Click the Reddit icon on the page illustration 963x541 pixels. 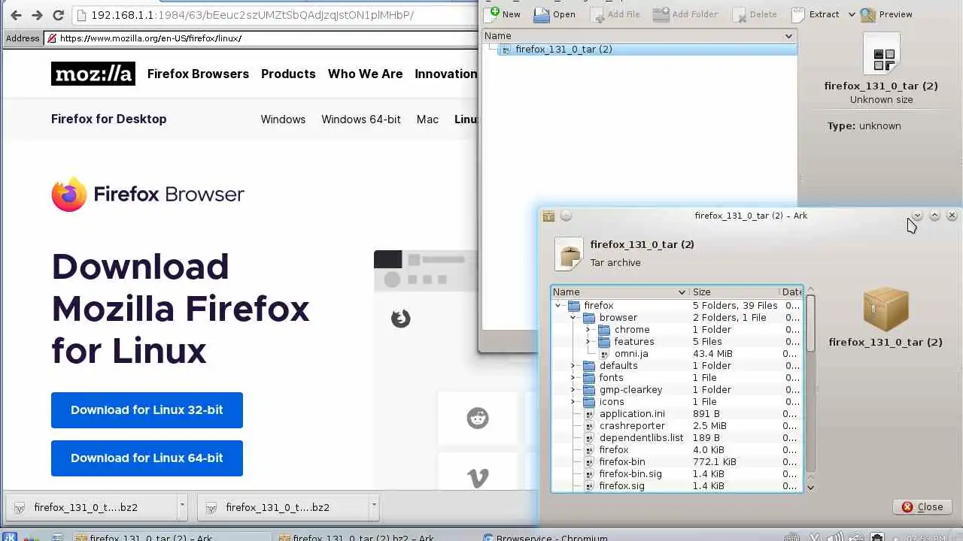click(x=478, y=418)
